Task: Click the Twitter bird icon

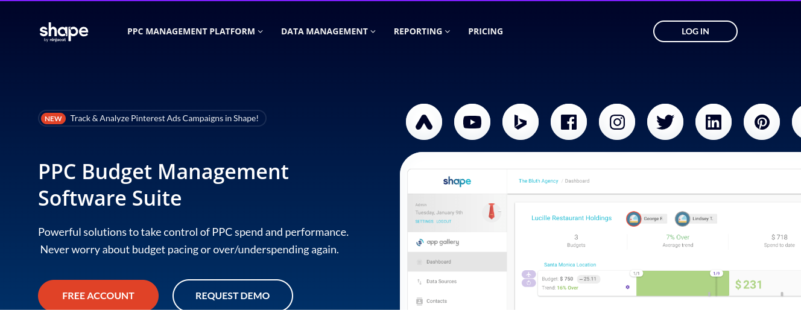Action: point(665,122)
